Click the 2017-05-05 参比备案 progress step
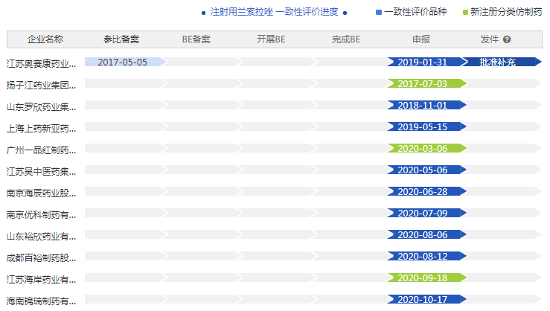 tap(126, 62)
